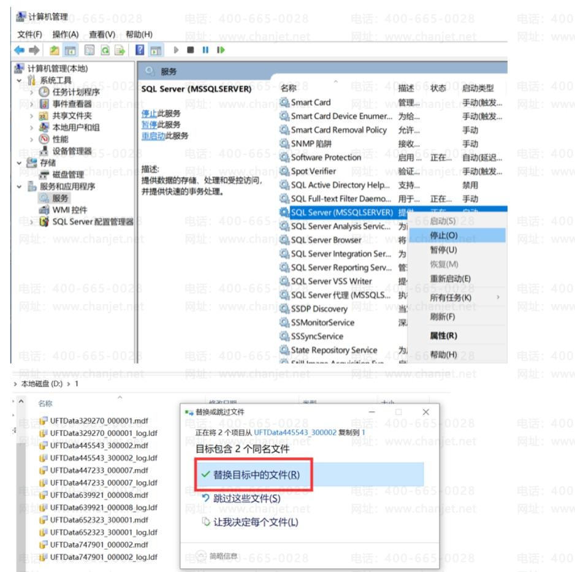575x572 pixels.
Task: Select file UFTData329270_000001.mdf
Action: pos(99,421)
